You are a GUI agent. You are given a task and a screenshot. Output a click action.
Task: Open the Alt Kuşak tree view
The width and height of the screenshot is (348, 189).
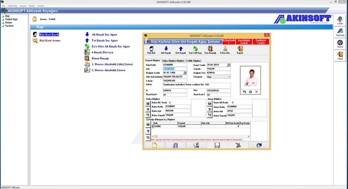[x=166, y=49]
